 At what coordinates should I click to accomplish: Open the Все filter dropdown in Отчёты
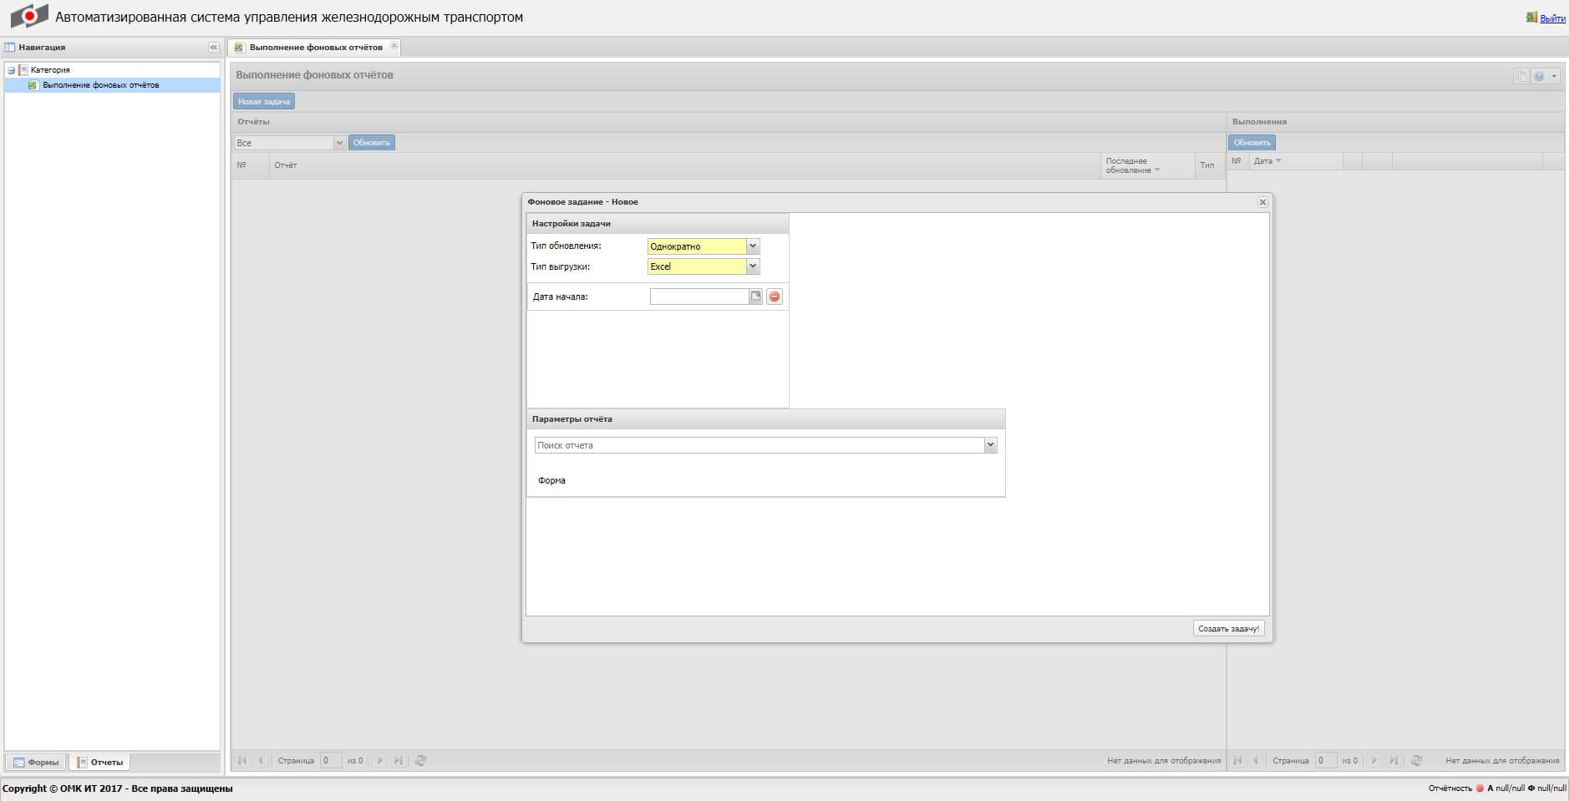(x=338, y=143)
